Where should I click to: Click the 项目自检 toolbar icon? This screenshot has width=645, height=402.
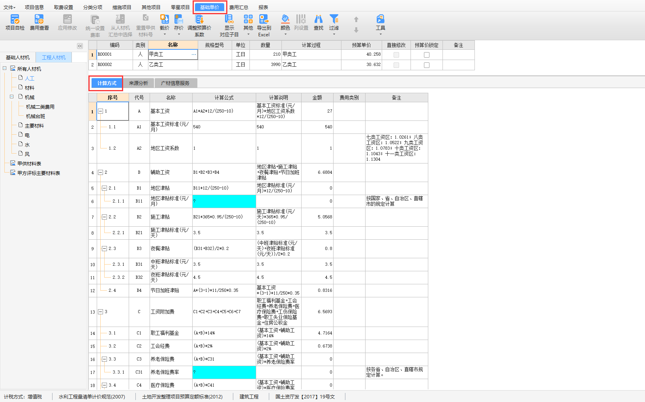pos(15,19)
